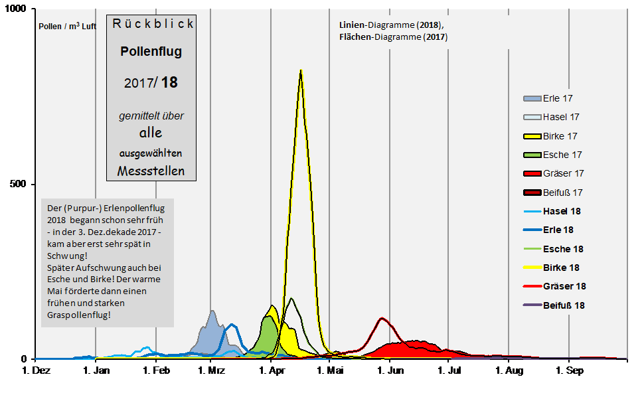
Task: Click the Erle 17 legend swatch
Action: point(532,98)
